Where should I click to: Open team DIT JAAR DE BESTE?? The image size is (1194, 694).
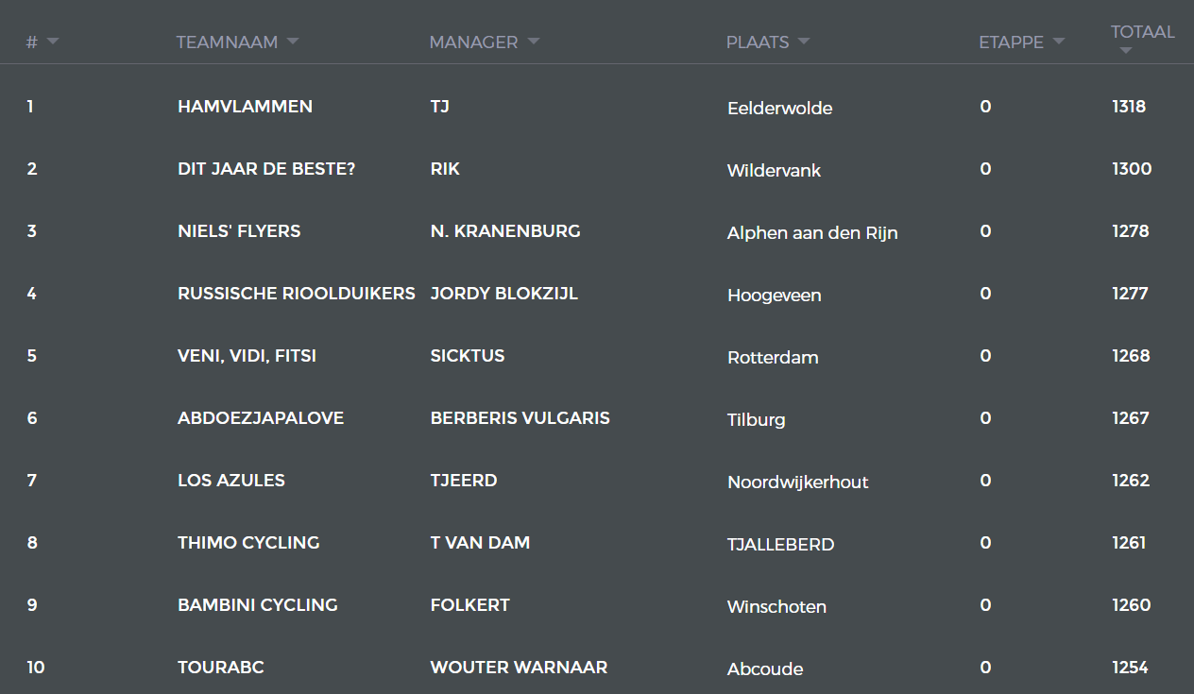click(x=266, y=169)
